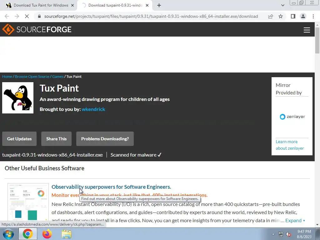Viewport: 320px width, 240px height.
Task: Open the taskbar clock showing 9:47 PM
Action: [x=304, y=234]
